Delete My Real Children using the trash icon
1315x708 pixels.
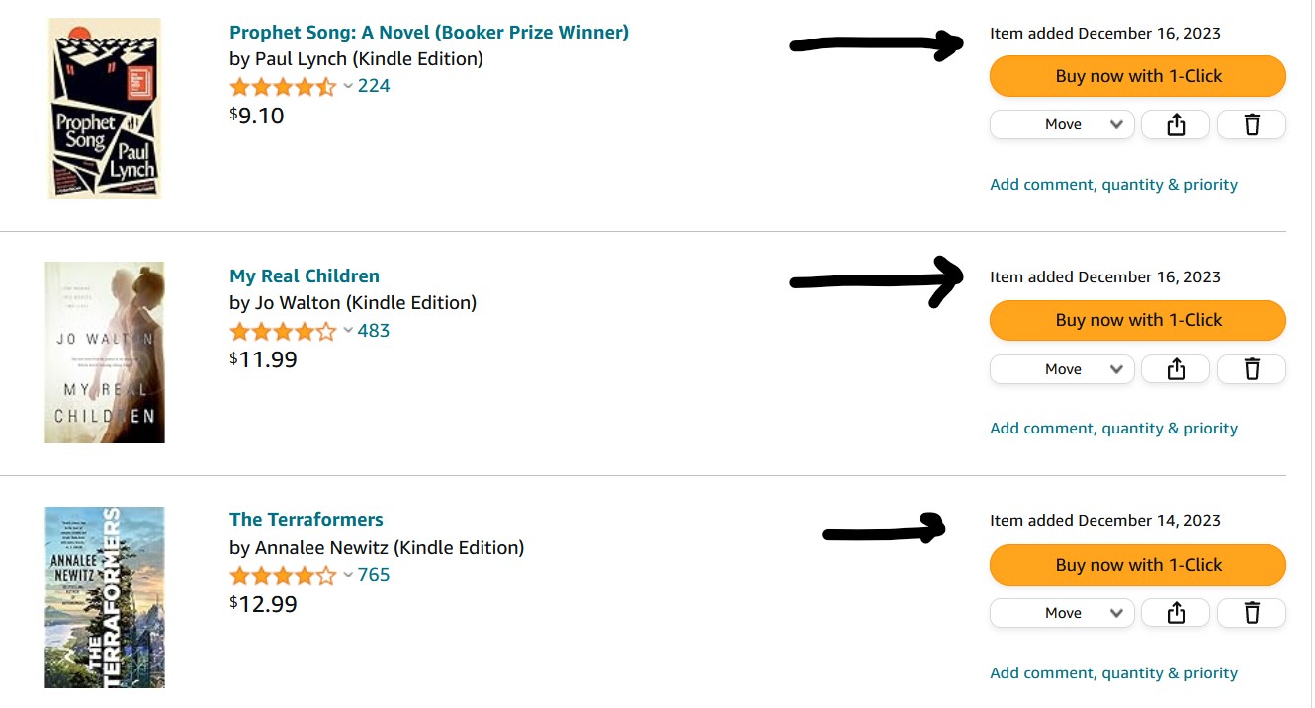tap(1252, 368)
